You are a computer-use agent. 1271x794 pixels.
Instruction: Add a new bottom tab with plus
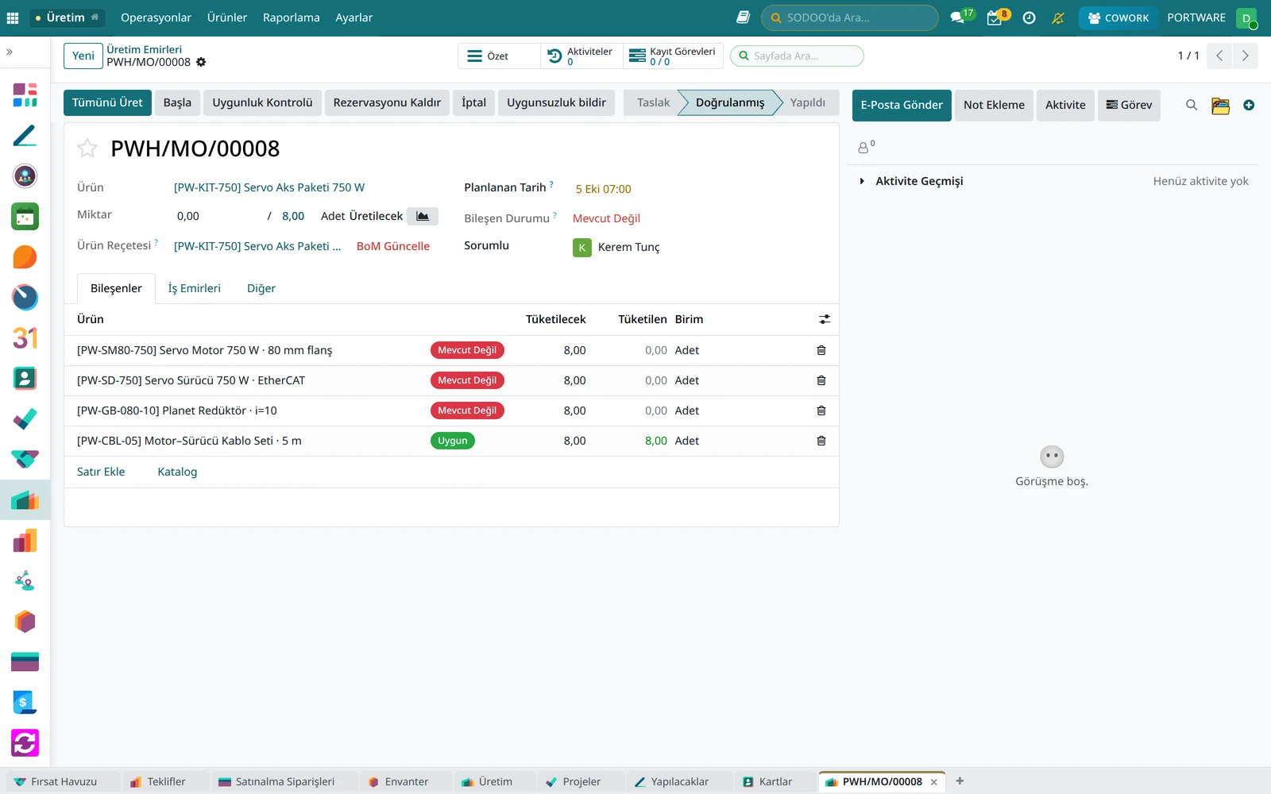point(960,781)
